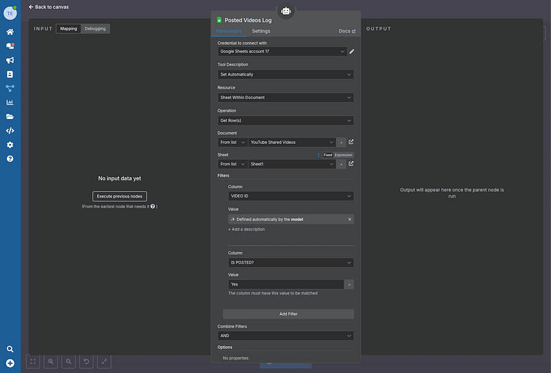Screen dimensions: 551x373
Task: Select the Parameters tab
Action: 229,31
